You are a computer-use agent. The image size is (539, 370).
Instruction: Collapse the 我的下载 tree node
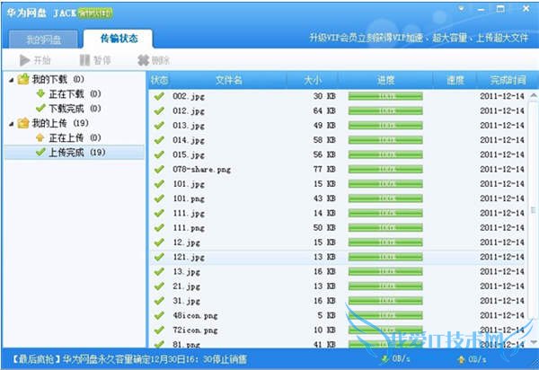coord(12,80)
